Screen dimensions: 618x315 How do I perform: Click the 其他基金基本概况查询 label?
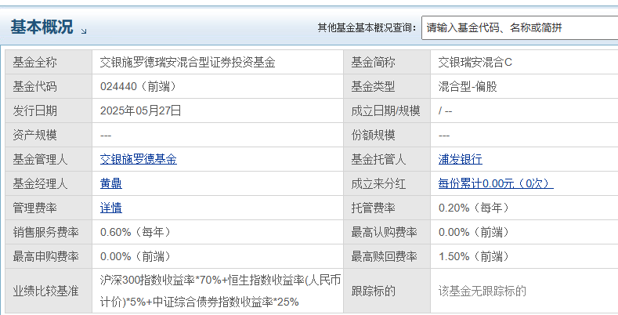367,28
